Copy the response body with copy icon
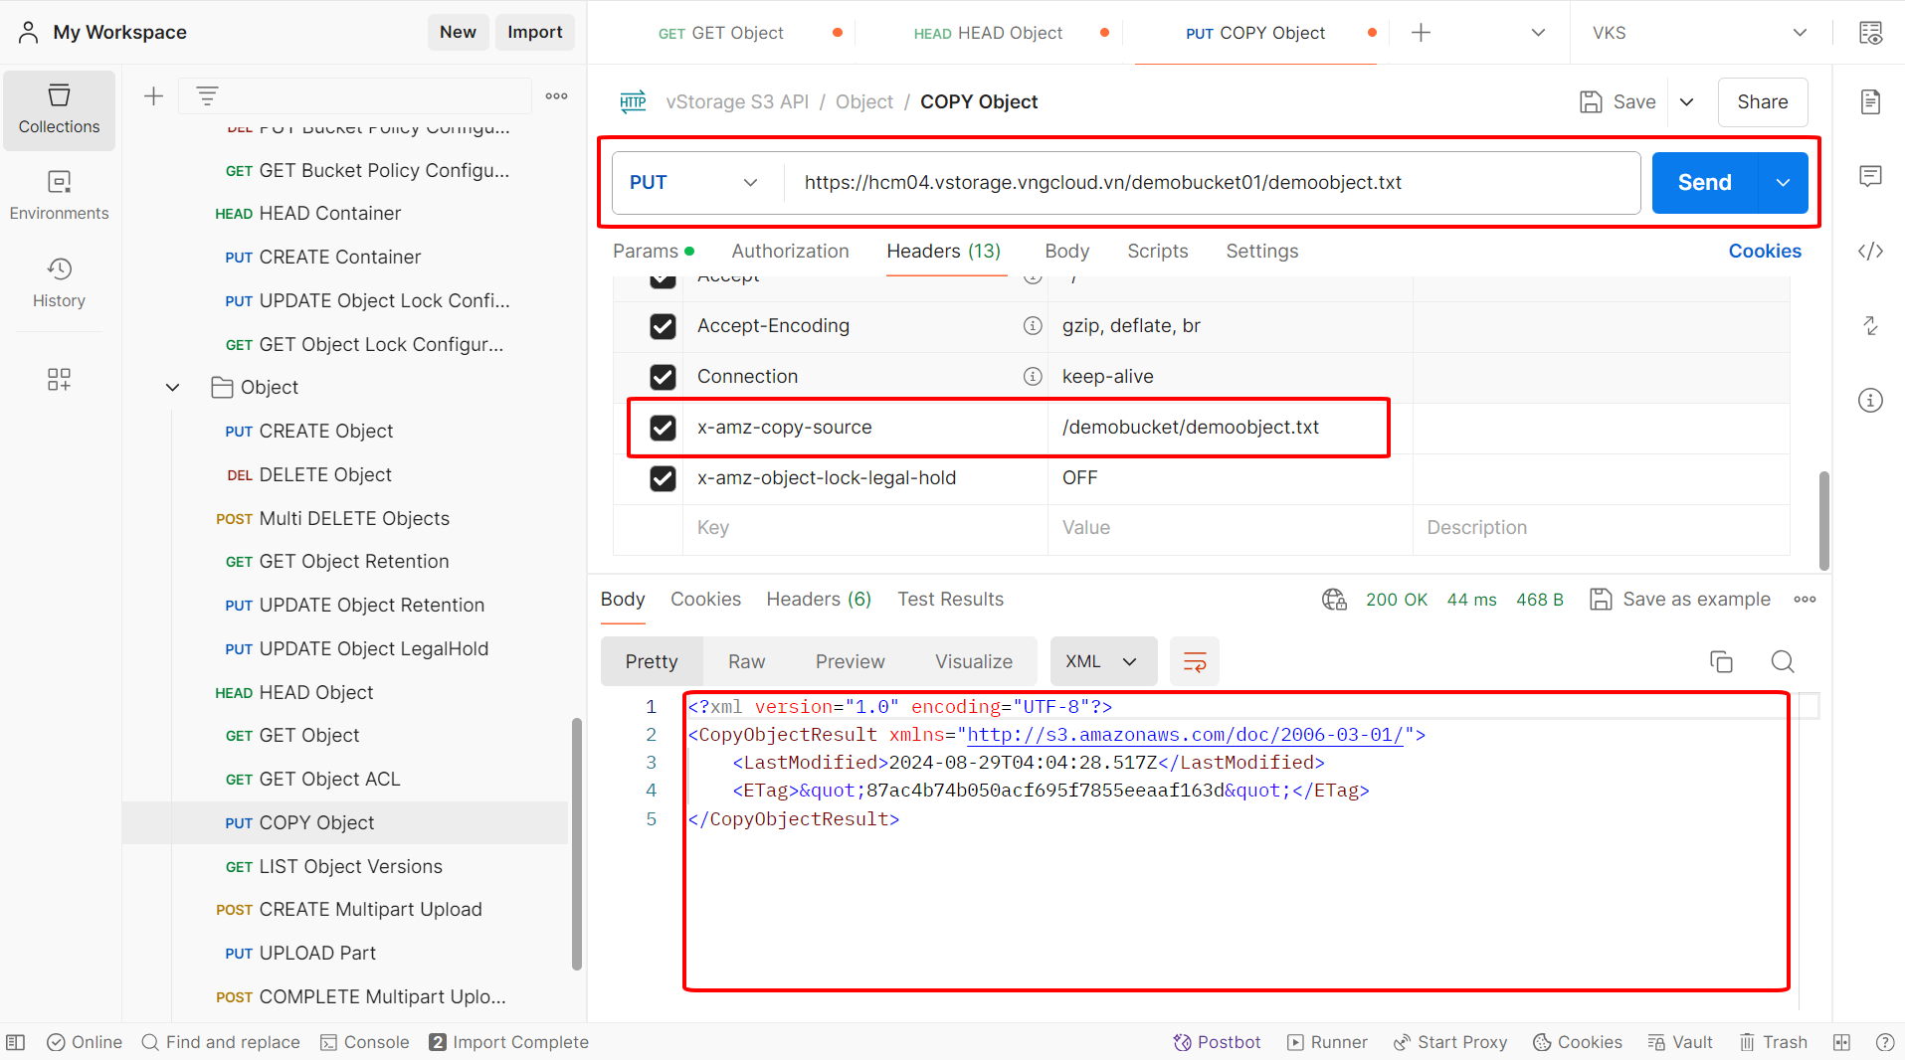Image resolution: width=1905 pixels, height=1060 pixels. [1721, 662]
